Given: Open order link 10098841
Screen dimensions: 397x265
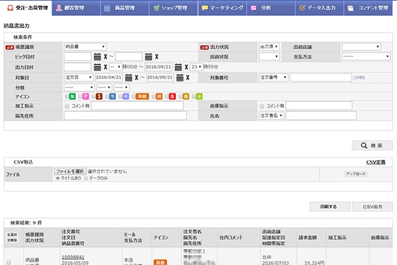Looking at the screenshot, I should click(73, 256).
